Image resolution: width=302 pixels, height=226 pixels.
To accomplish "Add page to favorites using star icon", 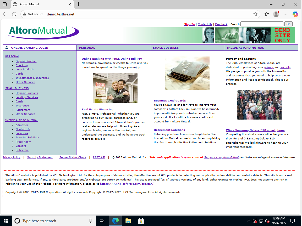I will pos(255,14).
